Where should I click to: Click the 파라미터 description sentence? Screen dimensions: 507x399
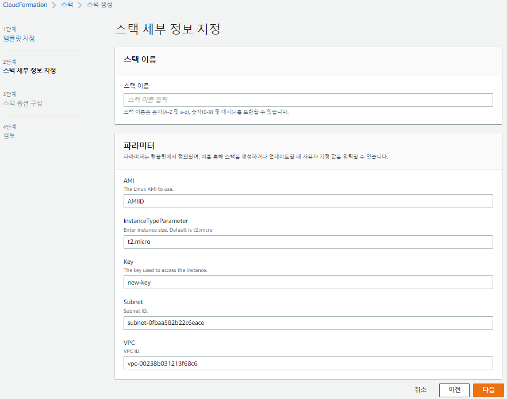[256, 157]
